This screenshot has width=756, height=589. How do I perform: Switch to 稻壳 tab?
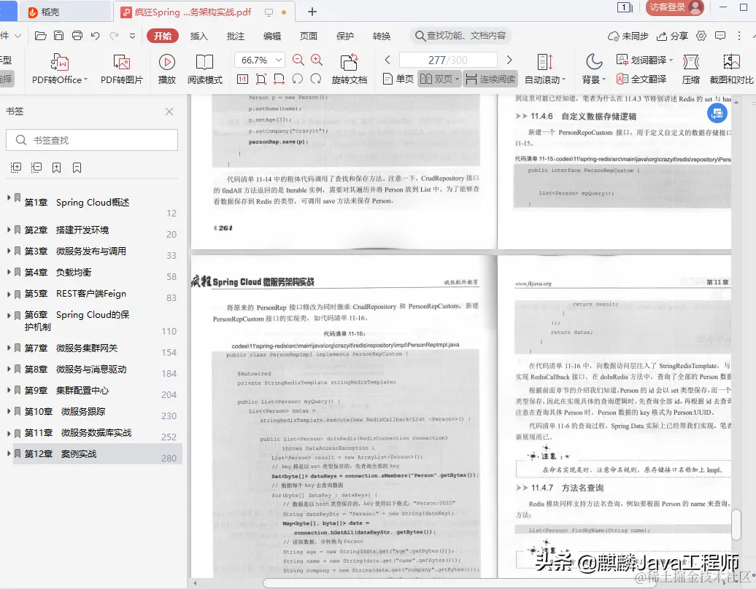[x=64, y=12]
